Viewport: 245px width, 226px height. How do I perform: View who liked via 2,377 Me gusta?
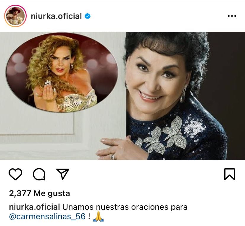(39, 193)
